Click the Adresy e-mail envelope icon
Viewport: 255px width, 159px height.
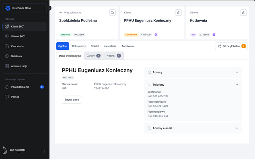[149, 128]
